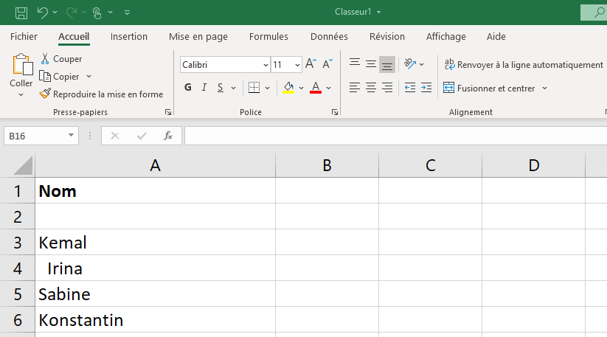Open the Aide tab
The width and height of the screenshot is (607, 337).
pyautogui.click(x=496, y=37)
